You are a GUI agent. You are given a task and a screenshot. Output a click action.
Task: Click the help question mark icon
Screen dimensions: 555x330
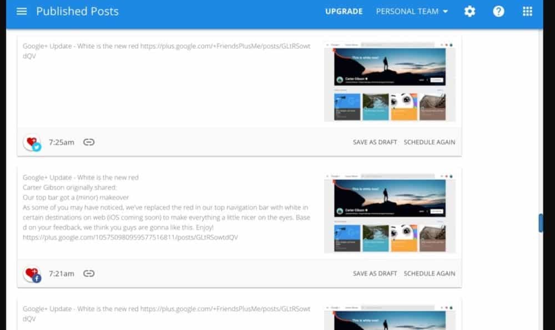click(498, 11)
